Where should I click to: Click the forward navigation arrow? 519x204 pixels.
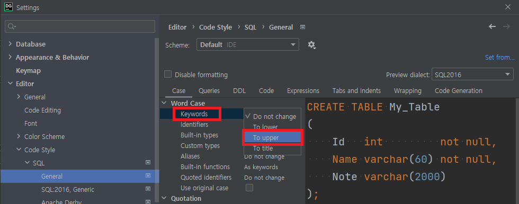(x=506, y=27)
